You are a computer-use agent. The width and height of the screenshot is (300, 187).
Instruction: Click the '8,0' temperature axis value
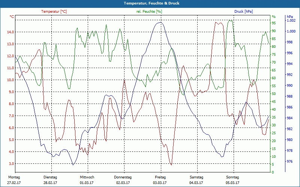tap(11, 104)
